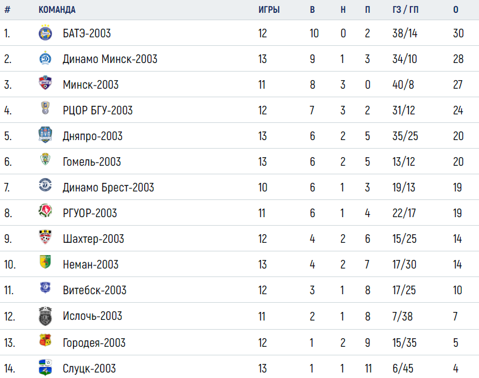479x378 pixels.
Task: Sort by the ИГРЫ column header
Action: [269, 10]
